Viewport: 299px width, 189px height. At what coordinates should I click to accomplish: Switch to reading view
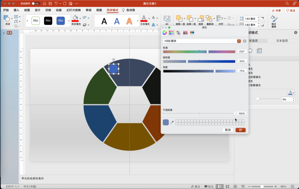click(235, 187)
